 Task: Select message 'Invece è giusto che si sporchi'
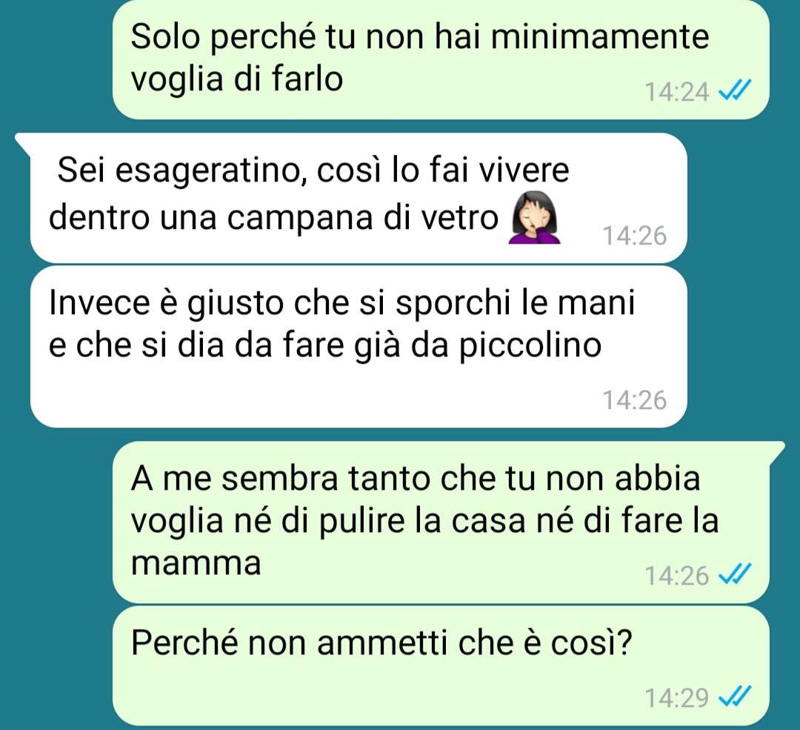point(359,347)
